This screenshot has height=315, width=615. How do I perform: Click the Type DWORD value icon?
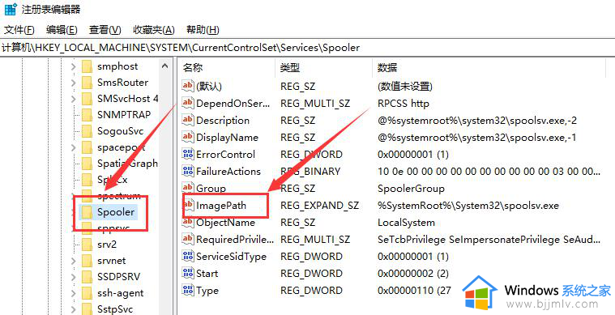pyautogui.click(x=188, y=291)
